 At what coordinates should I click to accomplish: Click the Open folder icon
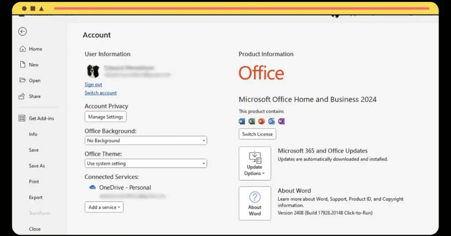pyautogui.click(x=22, y=80)
